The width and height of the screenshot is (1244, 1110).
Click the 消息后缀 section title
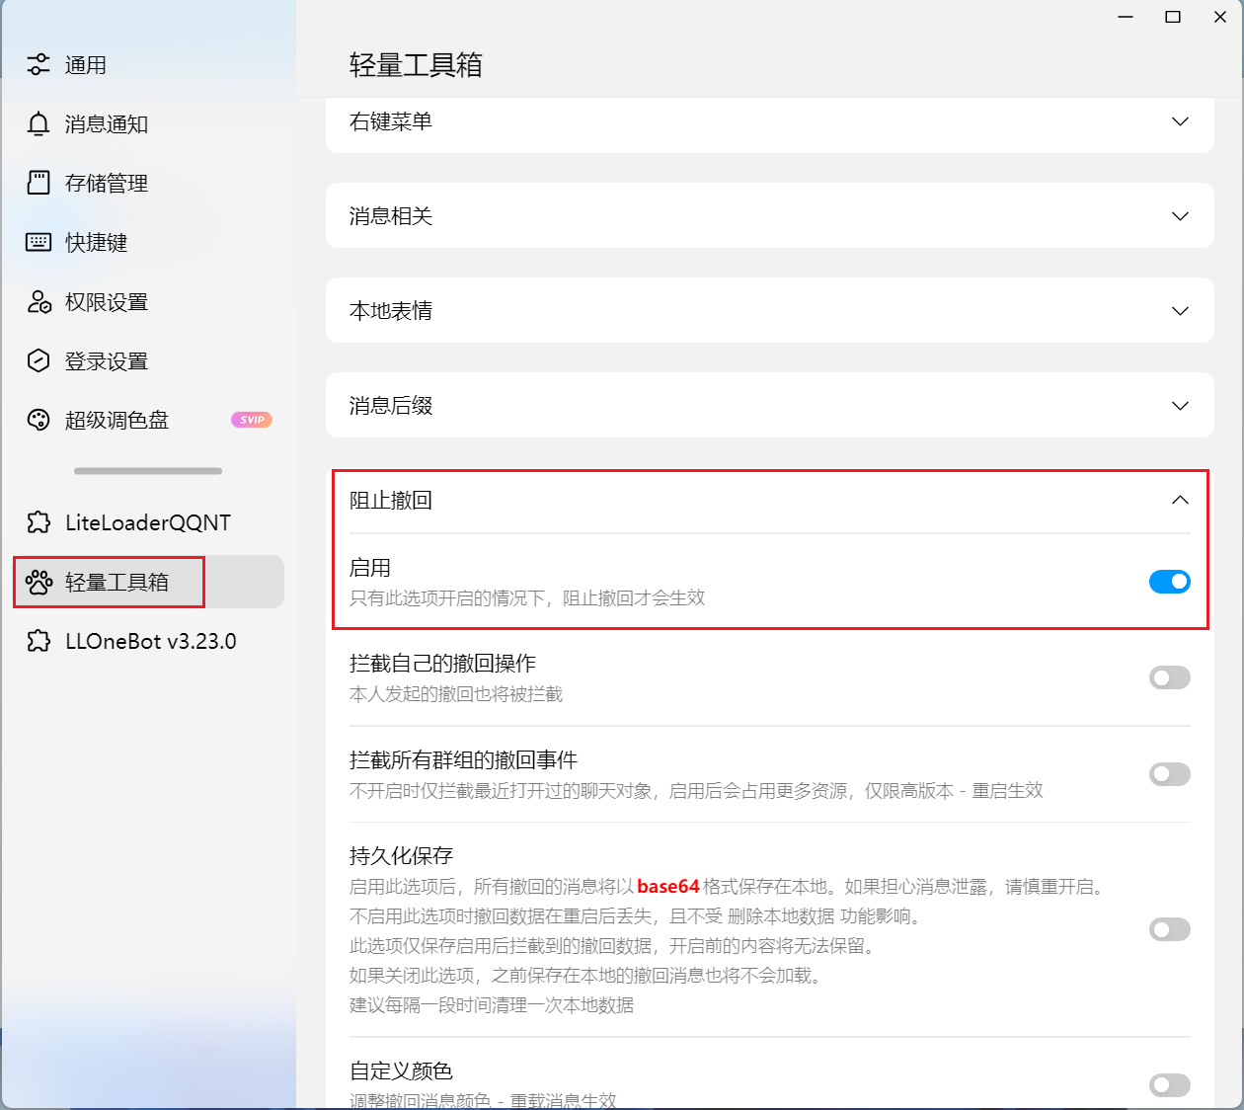[x=391, y=406]
